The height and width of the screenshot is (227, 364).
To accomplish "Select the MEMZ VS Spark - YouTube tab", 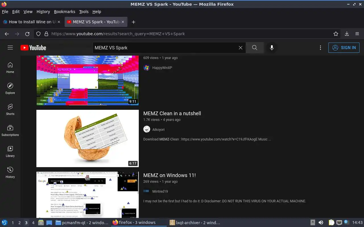I will (96, 22).
